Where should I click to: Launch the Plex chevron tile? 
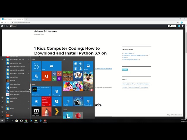[x=57, y=111]
